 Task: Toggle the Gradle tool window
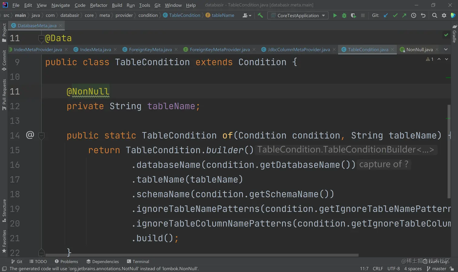454,34
